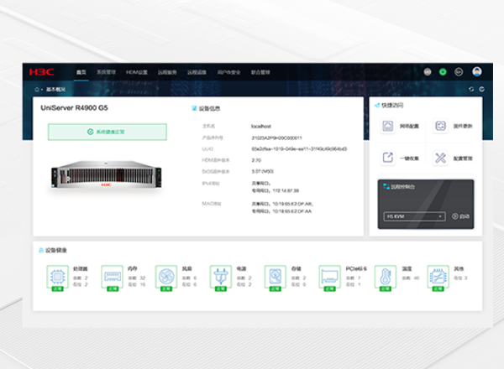Open the PCIe标卡 card health icon
The image size is (504, 369).
(x=330, y=278)
